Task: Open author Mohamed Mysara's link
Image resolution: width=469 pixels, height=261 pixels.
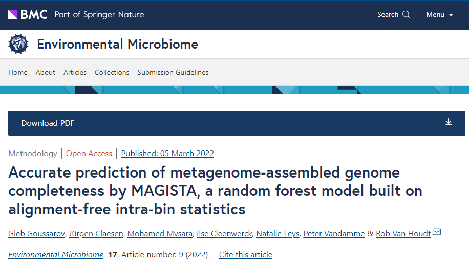Action: click(x=160, y=234)
